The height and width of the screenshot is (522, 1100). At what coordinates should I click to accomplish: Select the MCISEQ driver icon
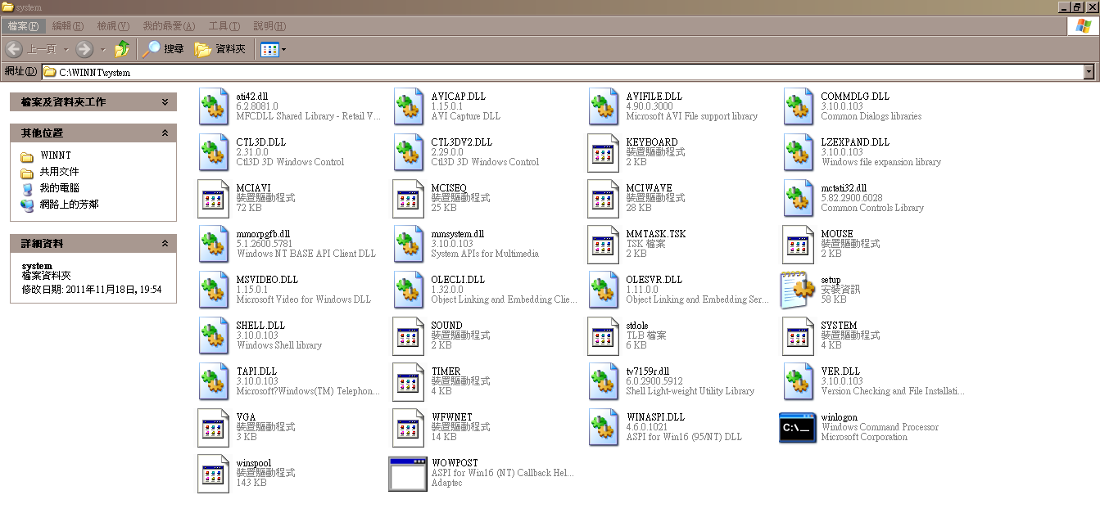pos(409,198)
